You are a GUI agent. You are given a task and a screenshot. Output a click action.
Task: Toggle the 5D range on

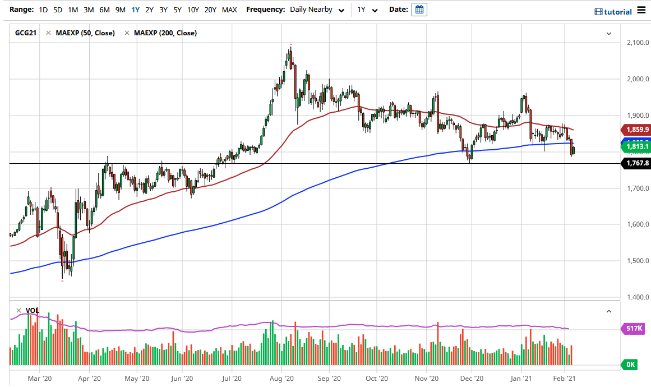(x=57, y=10)
